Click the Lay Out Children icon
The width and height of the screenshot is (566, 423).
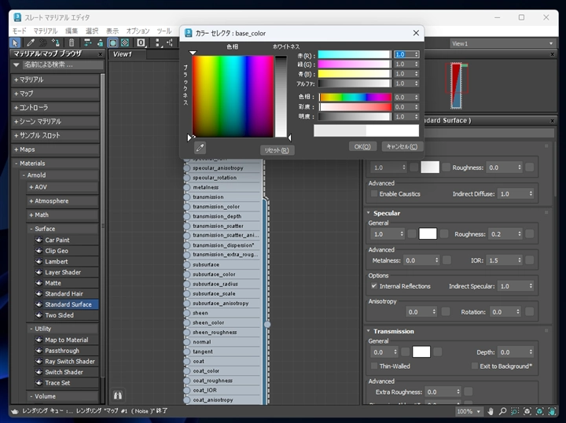170,43
